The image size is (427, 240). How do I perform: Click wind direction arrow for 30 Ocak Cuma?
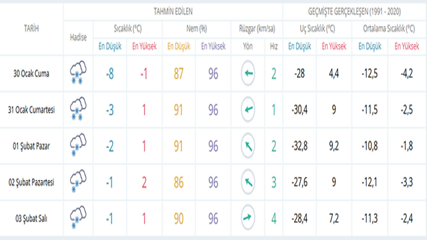[x=248, y=74]
